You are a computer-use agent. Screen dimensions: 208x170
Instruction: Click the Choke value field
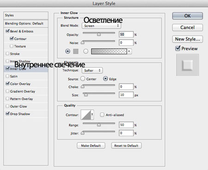(126, 87)
